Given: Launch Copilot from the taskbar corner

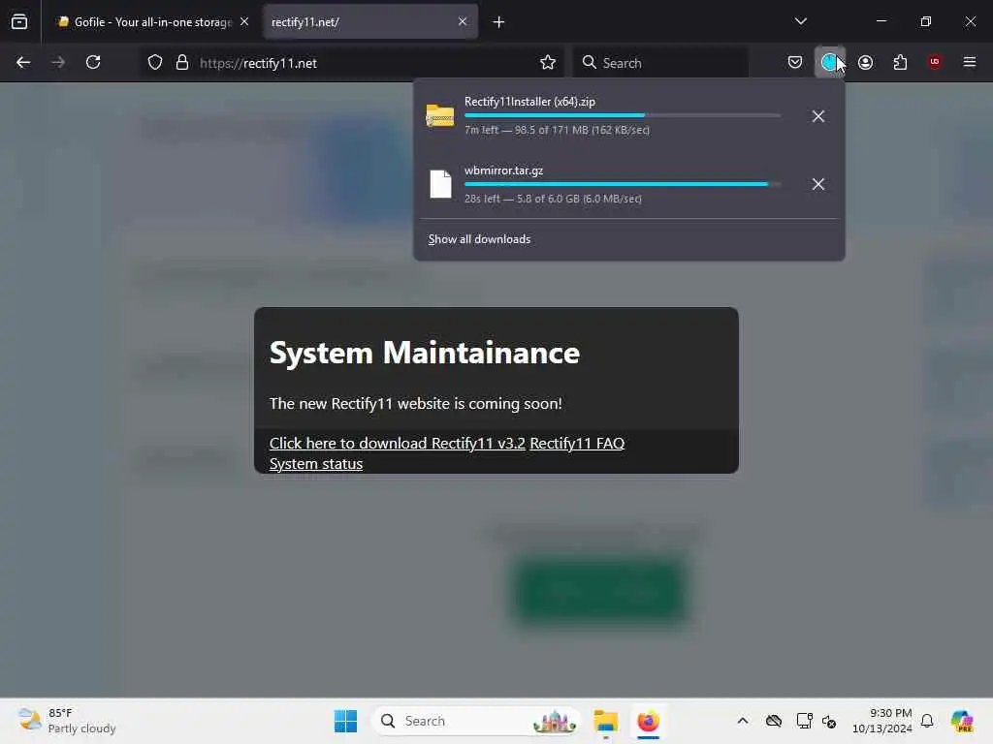Looking at the screenshot, I should pyautogui.click(x=962, y=721).
